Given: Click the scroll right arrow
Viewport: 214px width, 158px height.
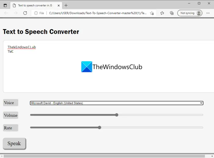Looking at the screenshot, I should [212, 156].
